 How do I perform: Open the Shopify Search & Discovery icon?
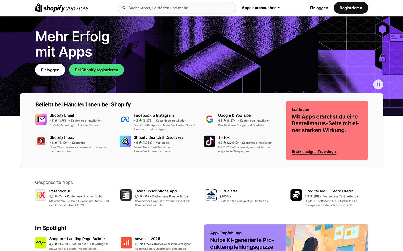[x=125, y=141]
